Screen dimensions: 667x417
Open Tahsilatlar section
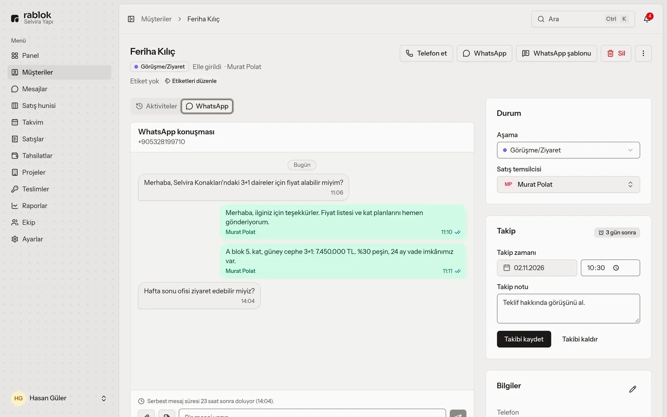pyautogui.click(x=59, y=156)
